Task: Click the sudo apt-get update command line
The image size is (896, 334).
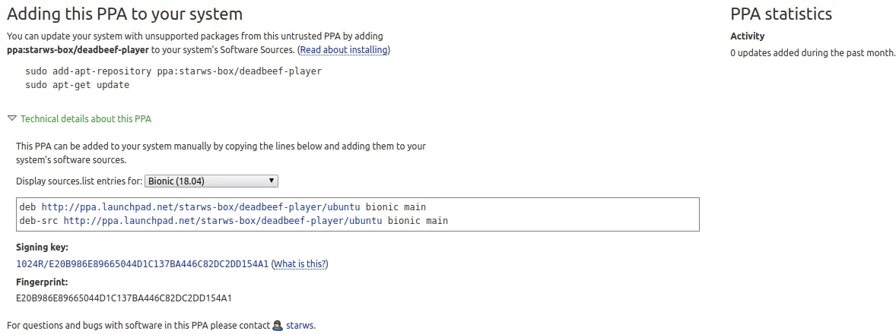Action: [x=77, y=85]
